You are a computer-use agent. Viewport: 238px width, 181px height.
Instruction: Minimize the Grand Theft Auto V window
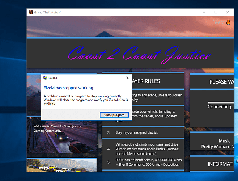(204, 12)
